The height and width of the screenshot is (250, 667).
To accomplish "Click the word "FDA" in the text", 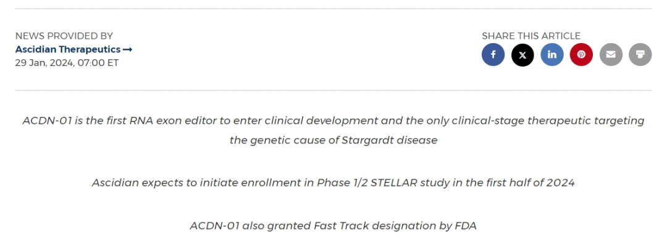I will click(465, 225).
